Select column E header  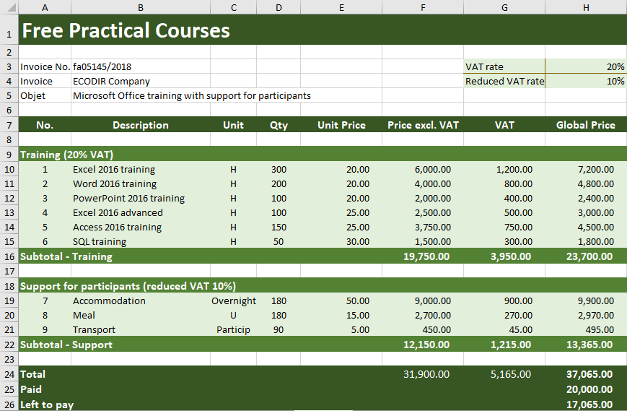pyautogui.click(x=341, y=7)
